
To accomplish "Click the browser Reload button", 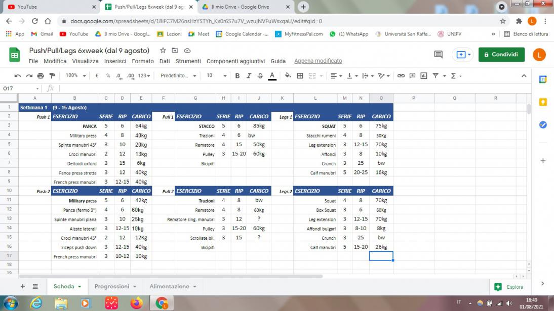I will coord(34,21).
